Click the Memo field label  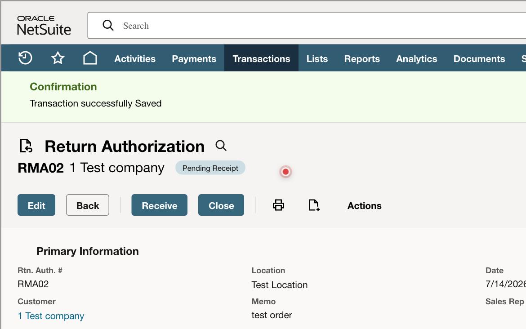pos(263,302)
